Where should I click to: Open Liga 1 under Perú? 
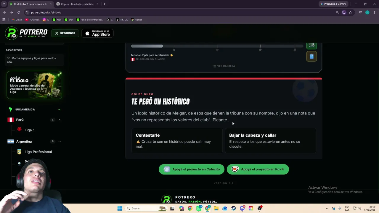[x=30, y=130]
